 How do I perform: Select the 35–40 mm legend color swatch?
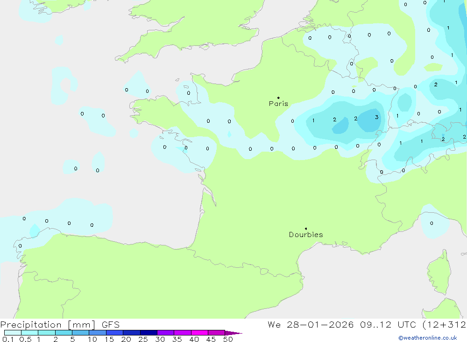[x=182, y=333]
